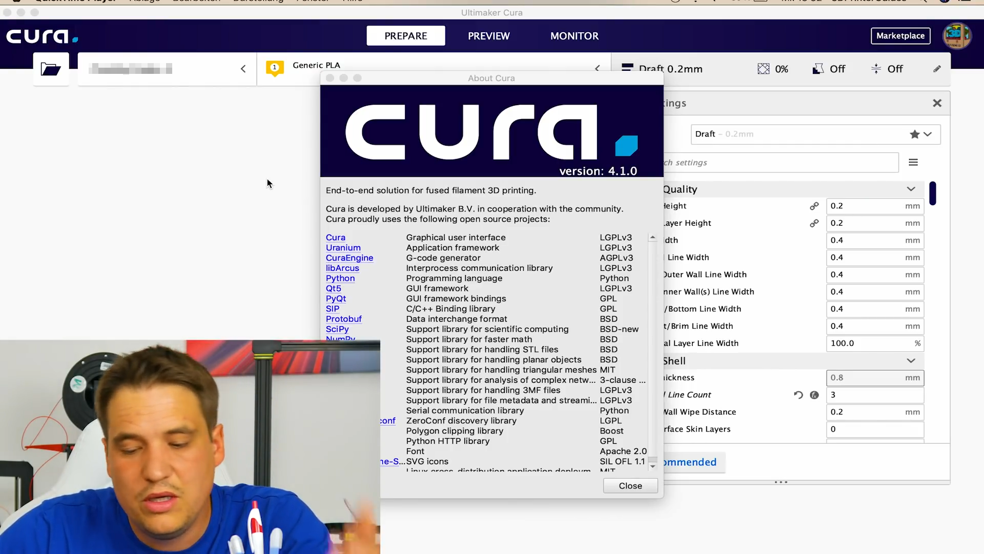Click the search settings field
Image resolution: width=984 pixels, height=554 pixels.
tap(781, 163)
